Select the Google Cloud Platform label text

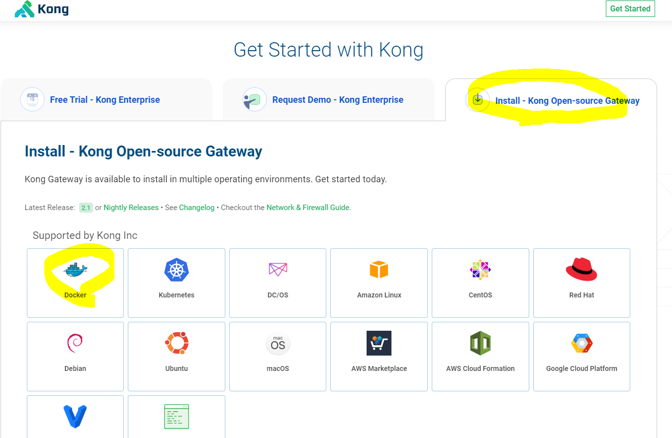pyautogui.click(x=581, y=368)
